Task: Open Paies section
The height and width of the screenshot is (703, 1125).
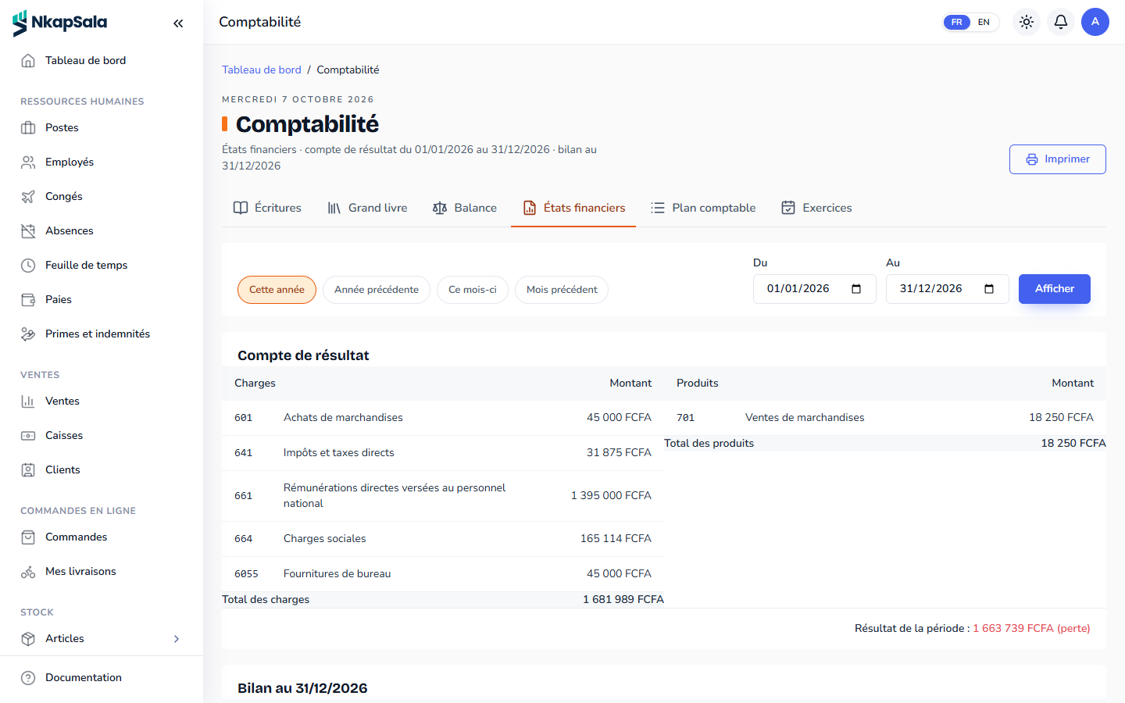Action: pyautogui.click(x=102, y=299)
